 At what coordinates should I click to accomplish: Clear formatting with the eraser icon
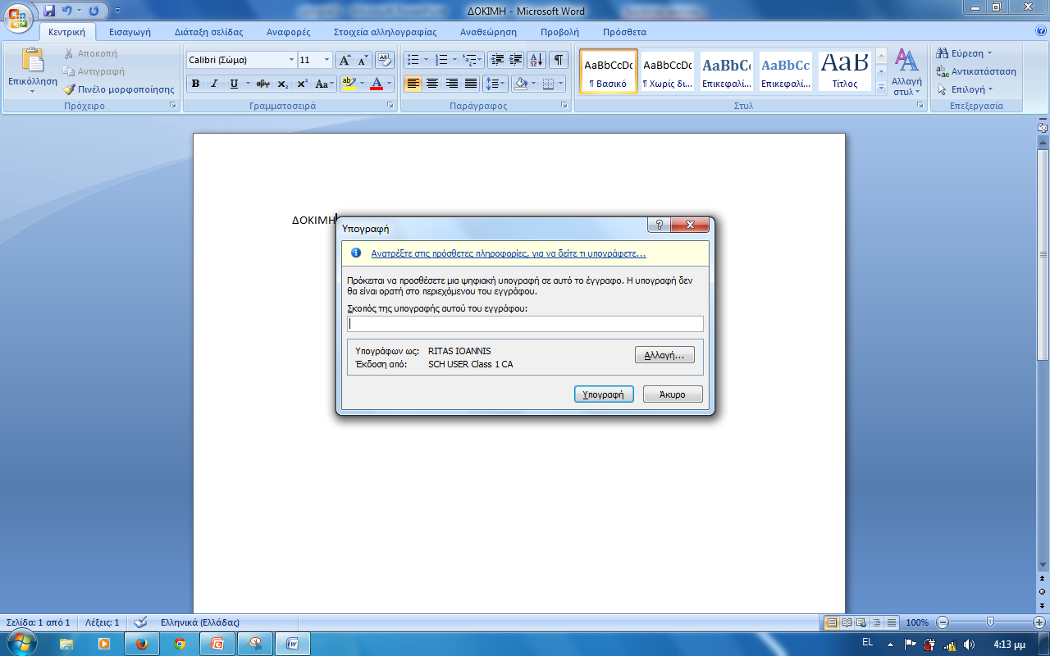pyautogui.click(x=385, y=60)
